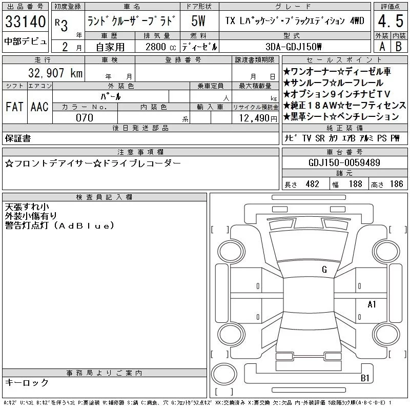Click the spare tire circle at bottom left

coord(224,376)
